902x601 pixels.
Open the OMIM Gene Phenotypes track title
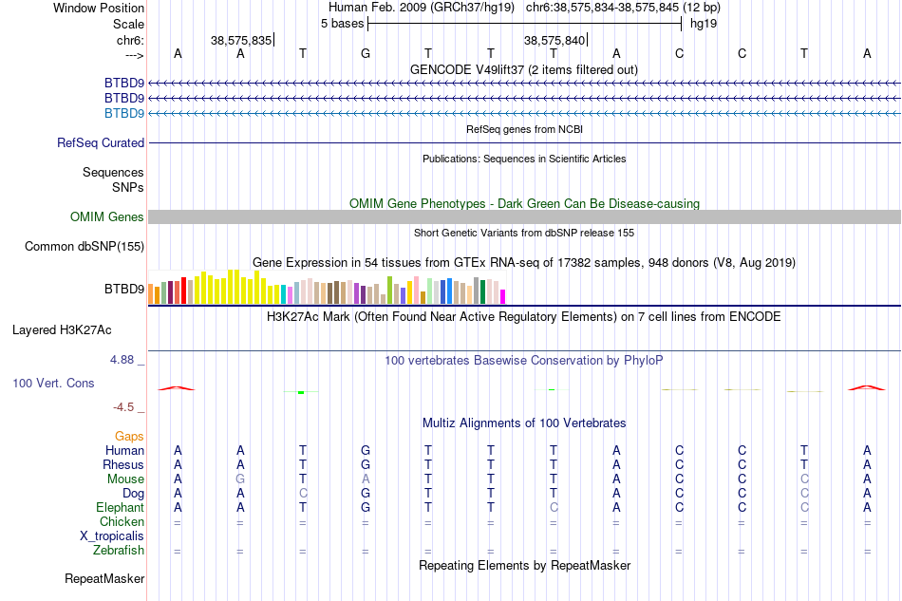[524, 203]
